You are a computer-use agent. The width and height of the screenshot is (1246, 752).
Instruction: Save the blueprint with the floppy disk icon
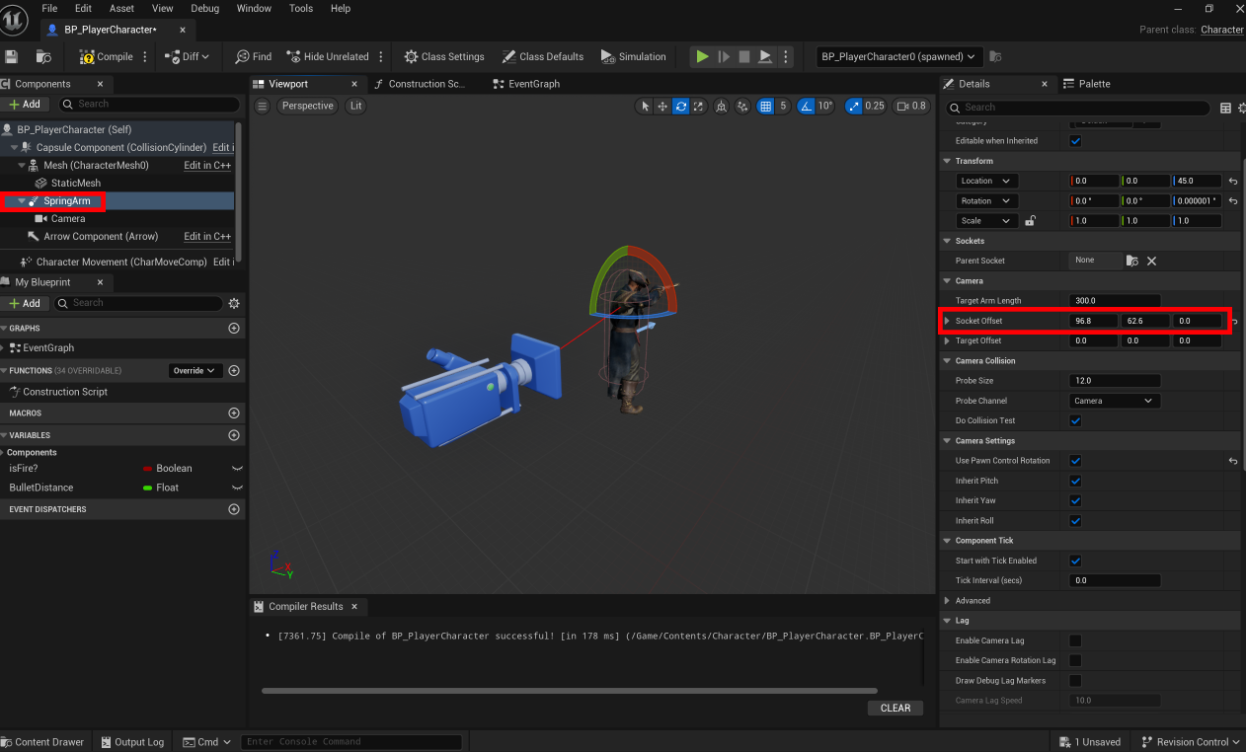click(x=11, y=57)
